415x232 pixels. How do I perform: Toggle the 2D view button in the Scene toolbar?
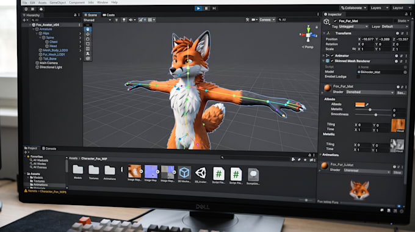(116, 20)
